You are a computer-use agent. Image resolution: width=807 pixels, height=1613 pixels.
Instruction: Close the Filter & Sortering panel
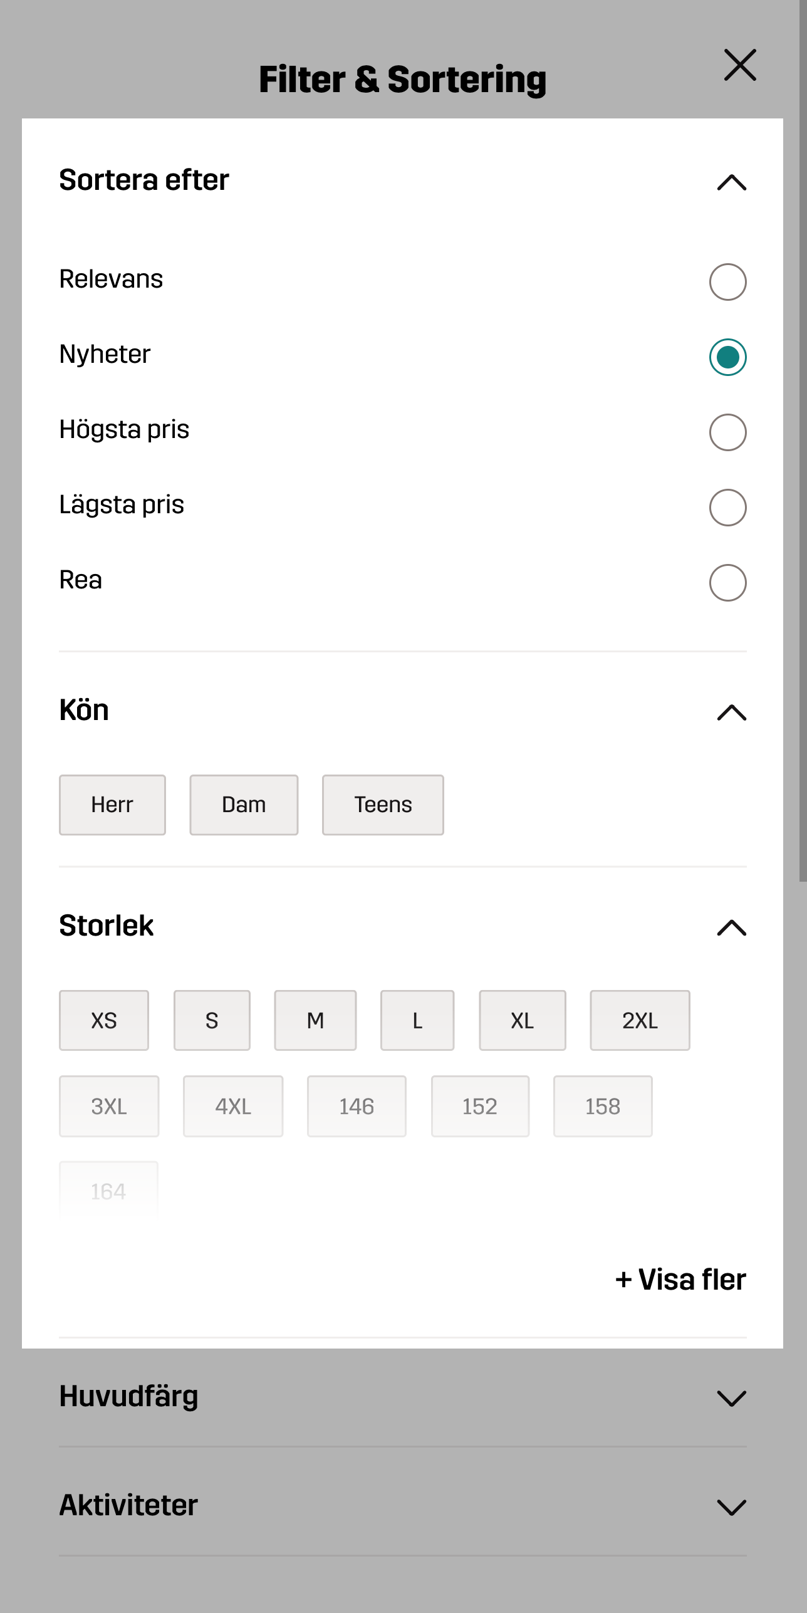(x=740, y=65)
